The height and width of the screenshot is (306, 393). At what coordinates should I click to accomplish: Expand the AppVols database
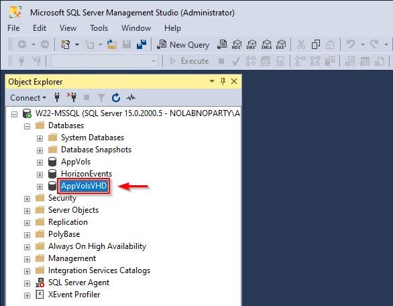tap(40, 162)
